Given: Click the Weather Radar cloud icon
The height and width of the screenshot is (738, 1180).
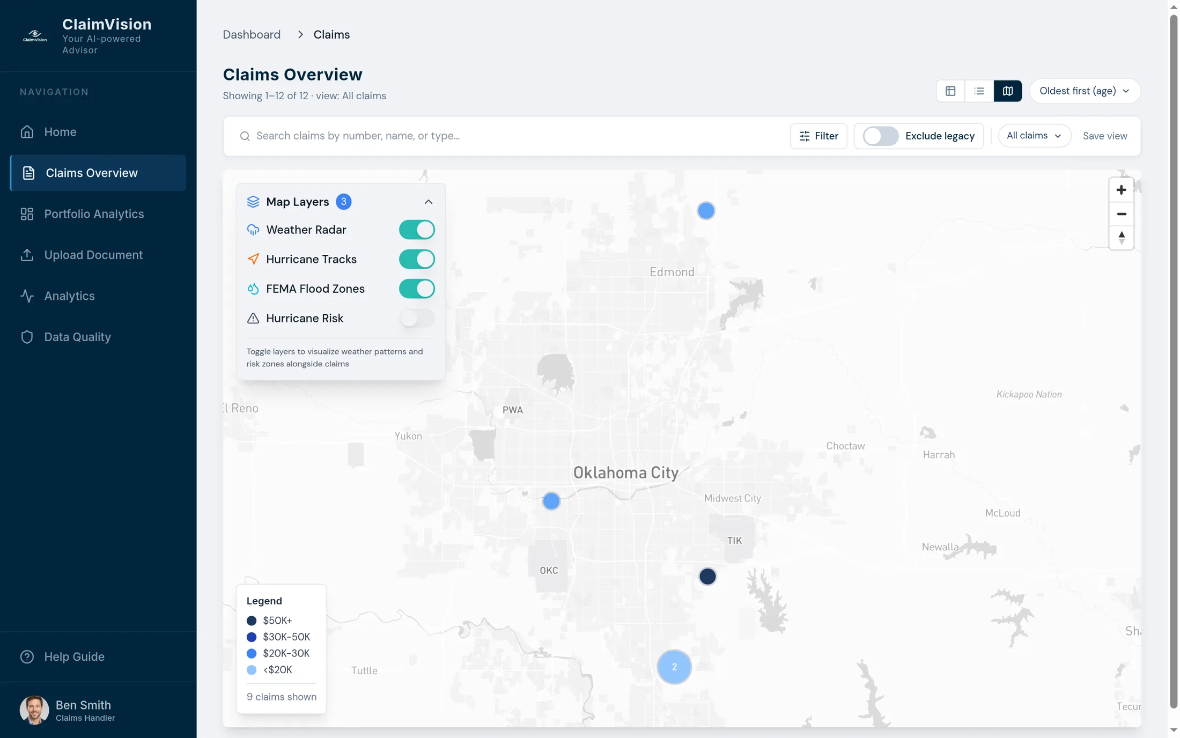Looking at the screenshot, I should 253,230.
